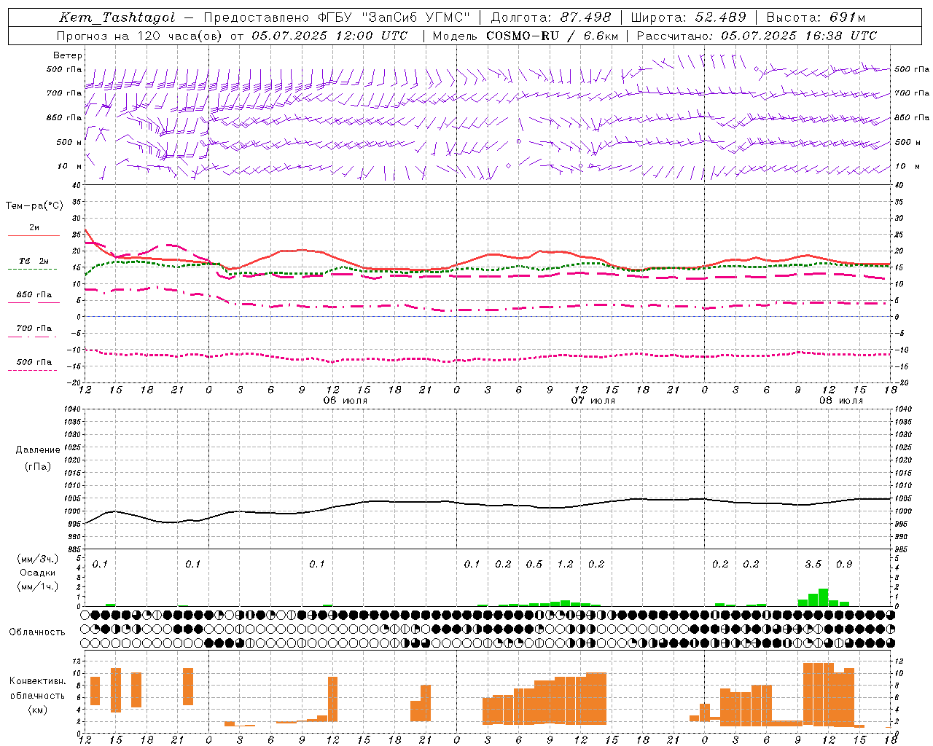Click the "06 июля" date label

click(346, 401)
